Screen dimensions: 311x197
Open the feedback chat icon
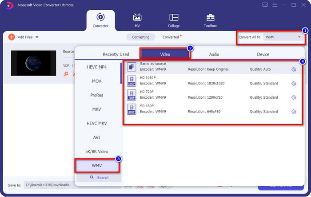pos(265,5)
